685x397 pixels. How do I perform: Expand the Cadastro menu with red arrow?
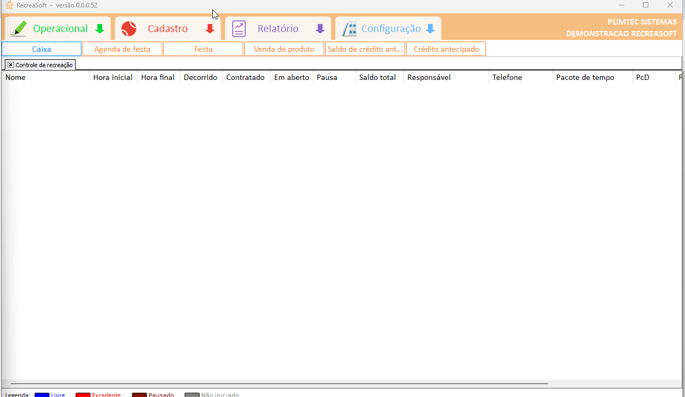point(210,29)
